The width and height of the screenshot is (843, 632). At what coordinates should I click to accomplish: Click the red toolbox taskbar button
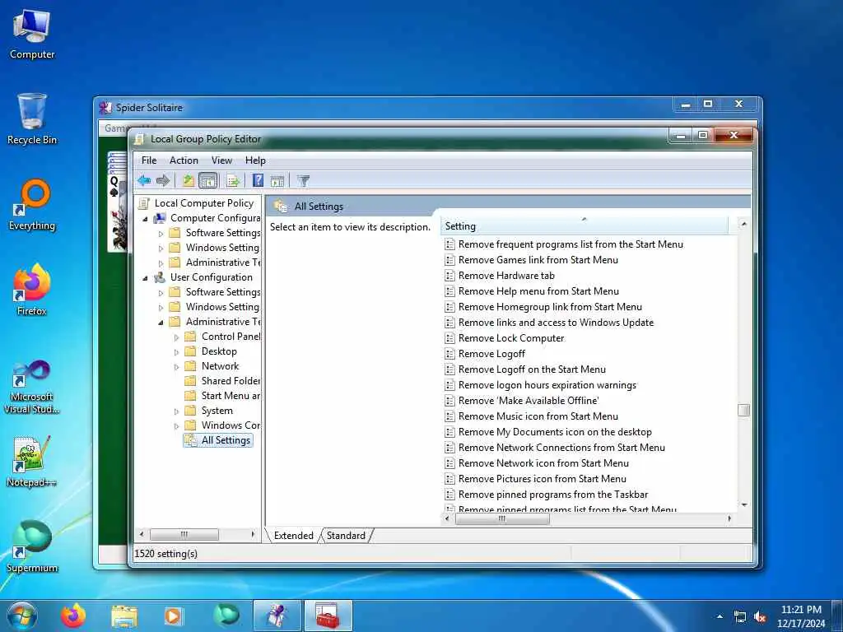328,616
